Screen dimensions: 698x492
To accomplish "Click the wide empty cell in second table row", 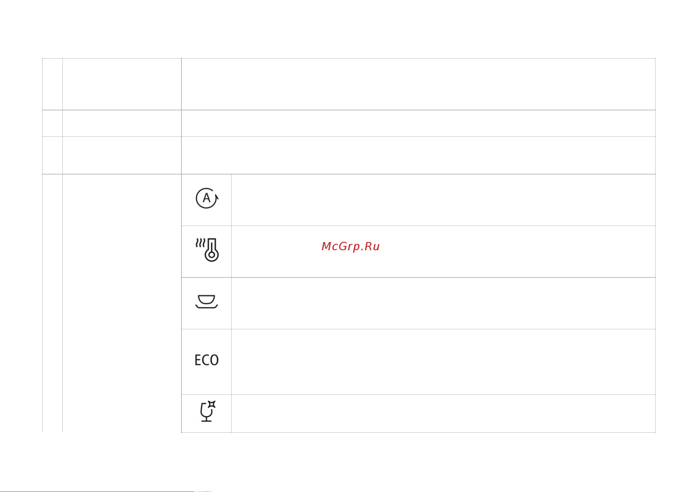I will [418, 123].
